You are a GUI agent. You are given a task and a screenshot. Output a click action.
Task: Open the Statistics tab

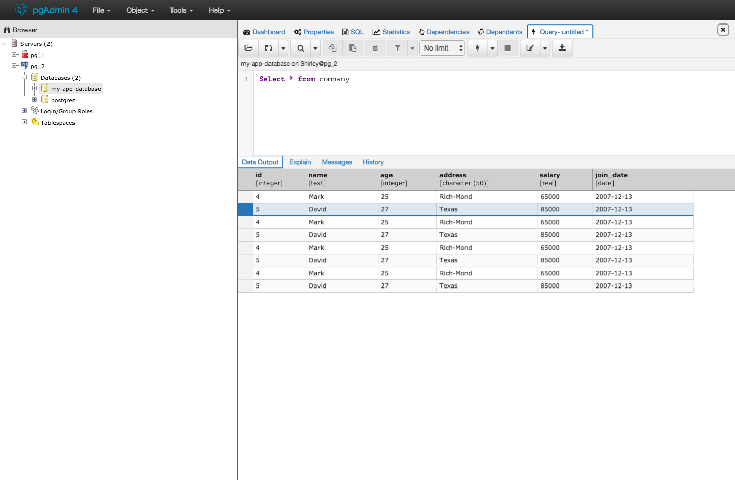(391, 32)
